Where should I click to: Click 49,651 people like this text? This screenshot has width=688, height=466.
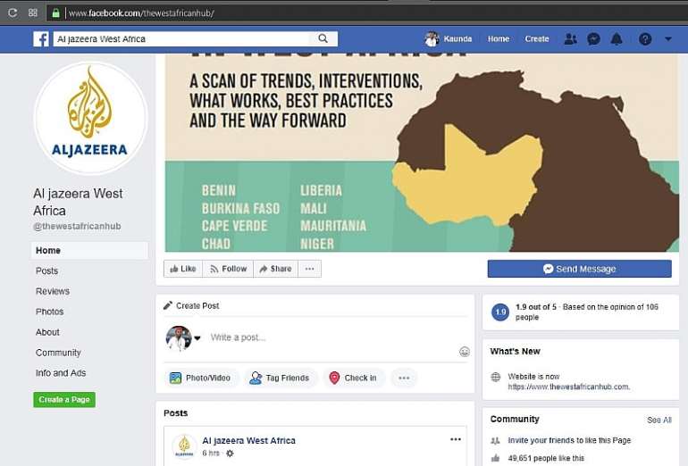coord(546,458)
